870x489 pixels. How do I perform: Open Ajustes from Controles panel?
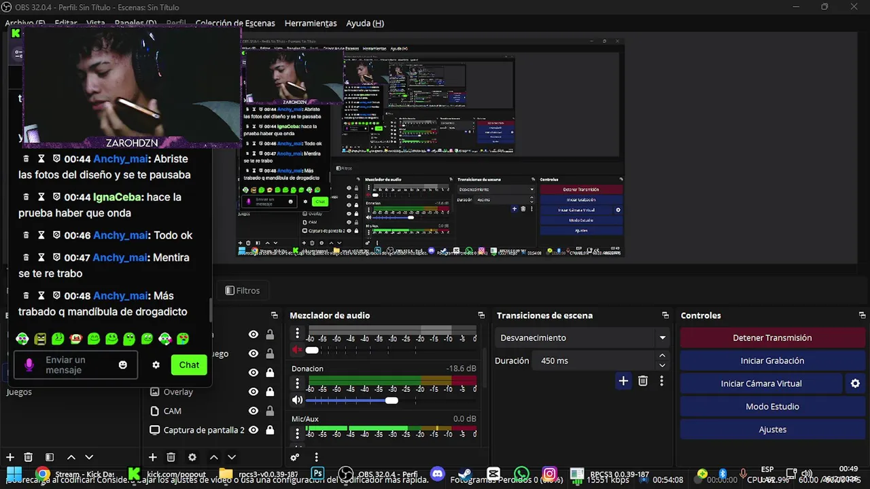click(772, 430)
